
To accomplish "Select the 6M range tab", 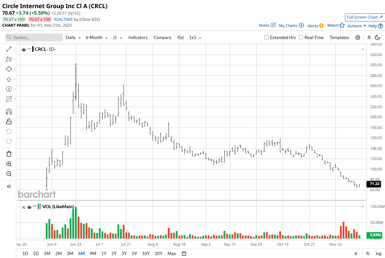I will (x=81, y=253).
